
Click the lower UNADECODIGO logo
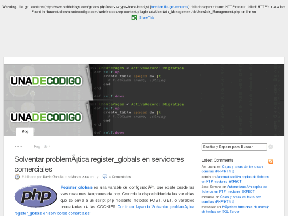click(46, 117)
